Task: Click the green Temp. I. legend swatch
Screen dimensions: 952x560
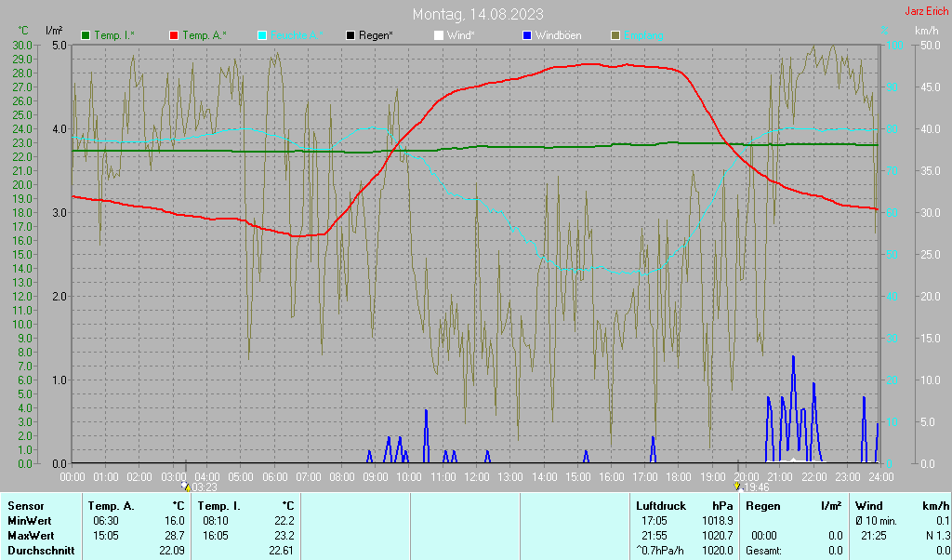Action: pos(86,36)
